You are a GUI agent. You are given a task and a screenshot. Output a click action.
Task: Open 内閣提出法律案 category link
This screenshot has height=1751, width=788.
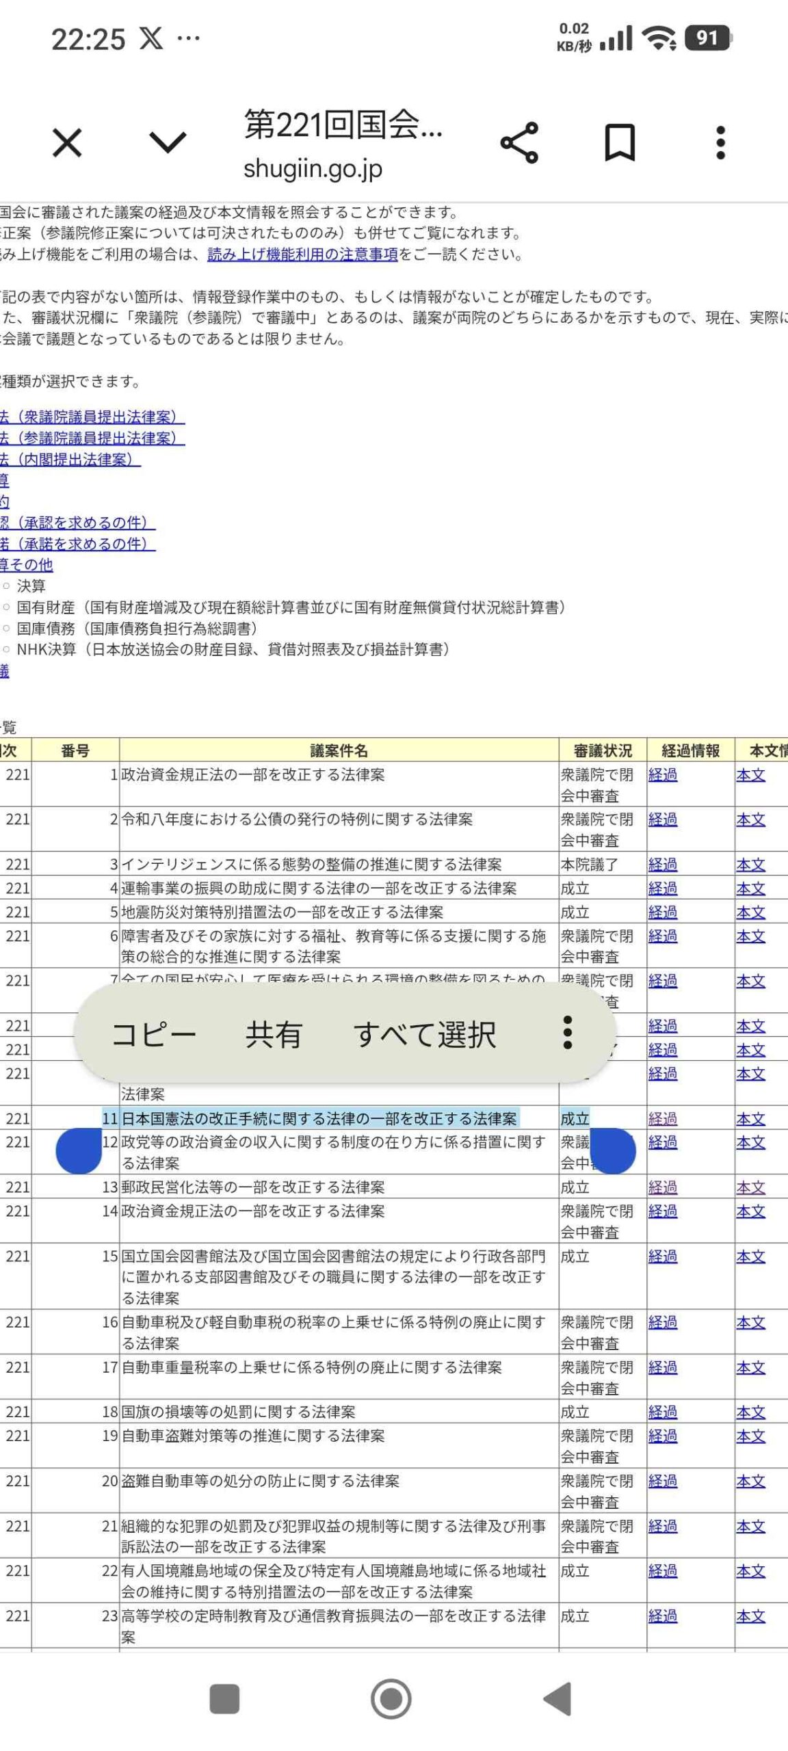coord(70,459)
